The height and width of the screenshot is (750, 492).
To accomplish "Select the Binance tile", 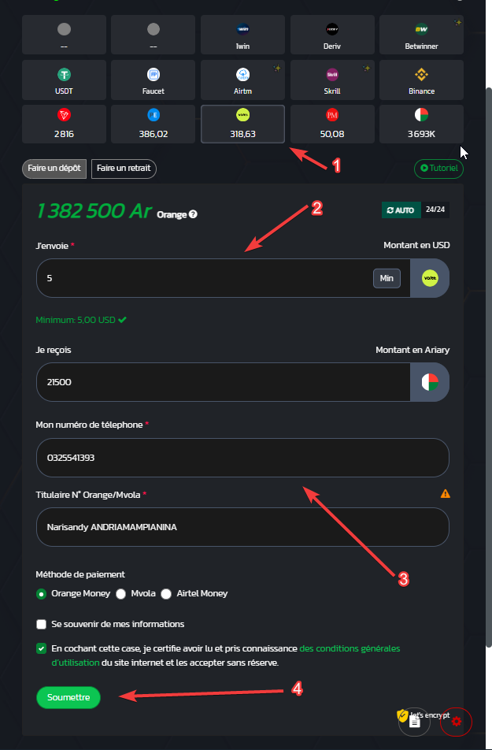I will coord(421,80).
